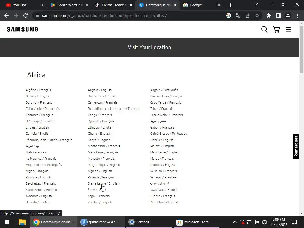Image resolution: width=304 pixels, height=228 pixels.
Task: Open the tab search chevron
Action: point(256,4)
